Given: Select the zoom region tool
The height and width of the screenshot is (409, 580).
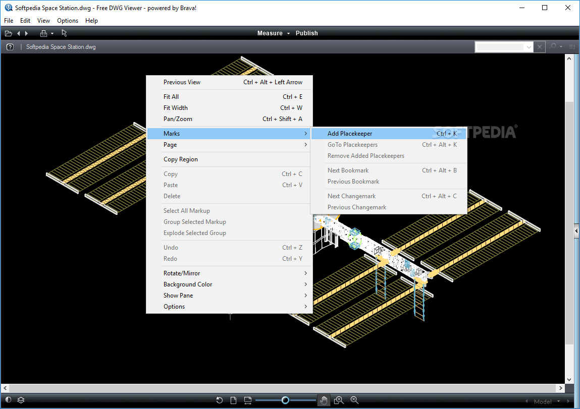Looking at the screenshot, I should click(x=339, y=400).
